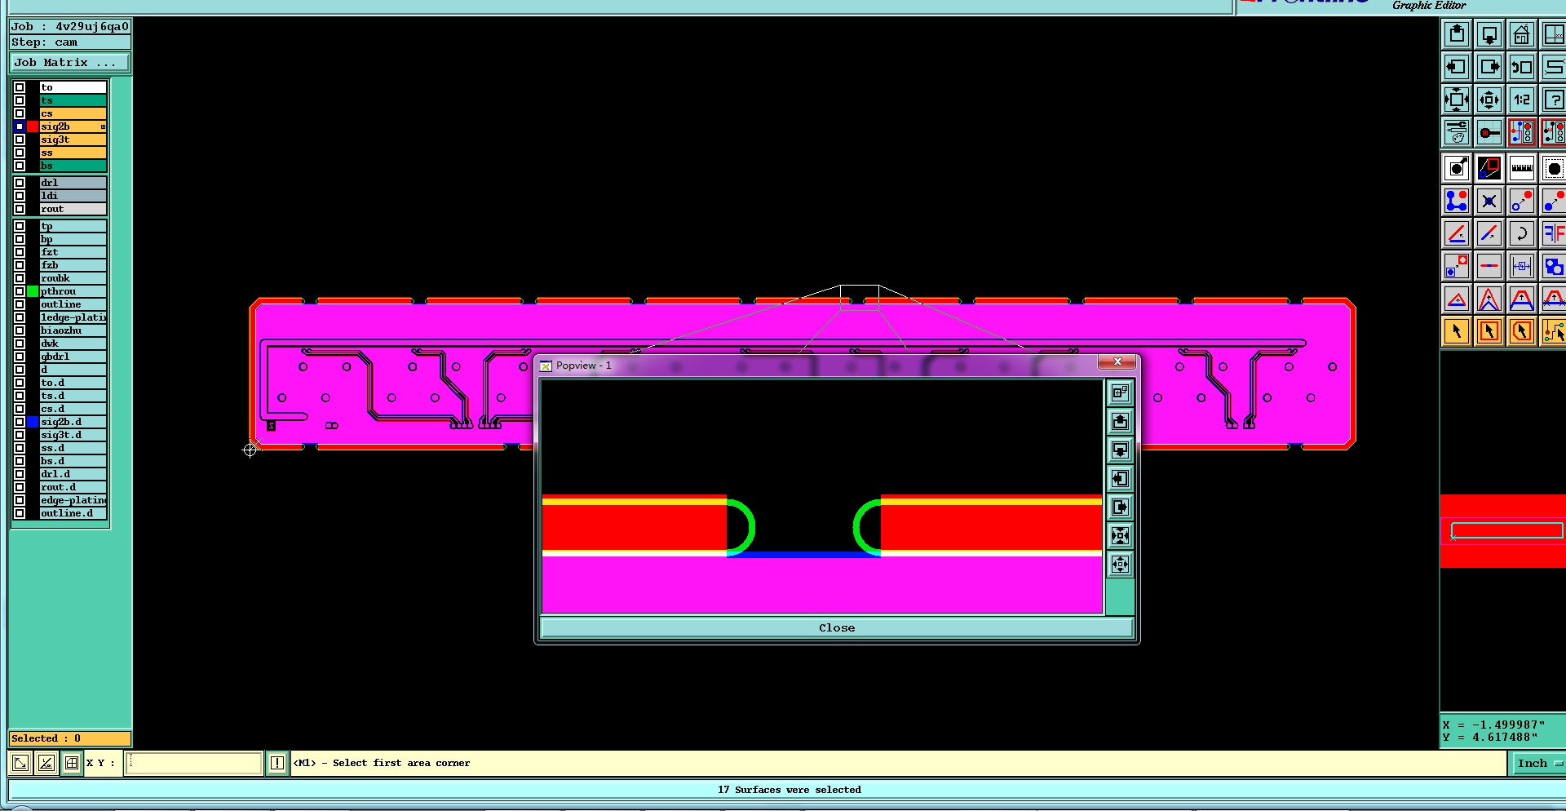
Task: Pan right in the Popview window
Action: tap(1120, 507)
